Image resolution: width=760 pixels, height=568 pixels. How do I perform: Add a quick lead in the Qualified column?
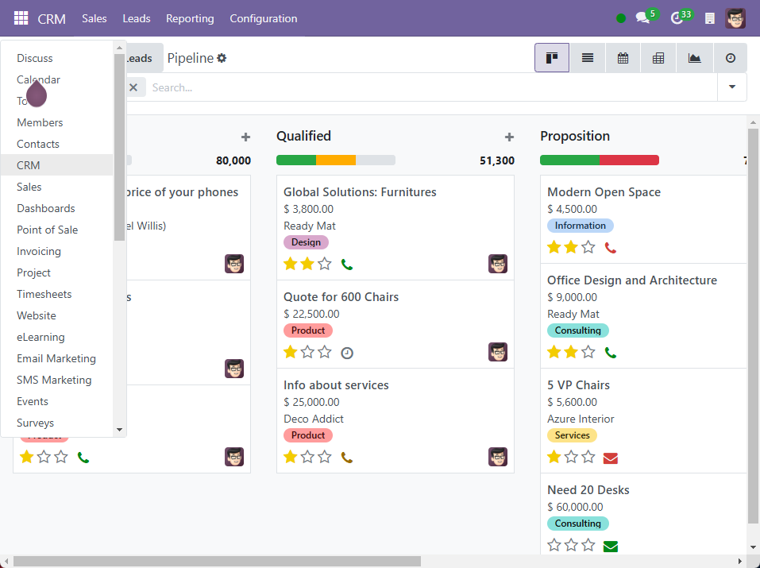pos(509,137)
